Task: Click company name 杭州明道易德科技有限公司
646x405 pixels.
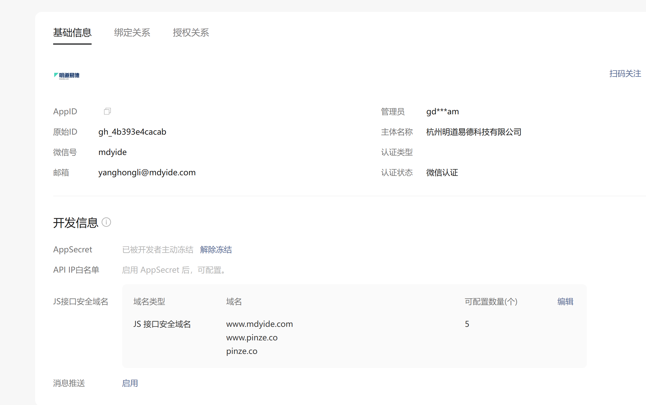Action: click(x=474, y=132)
